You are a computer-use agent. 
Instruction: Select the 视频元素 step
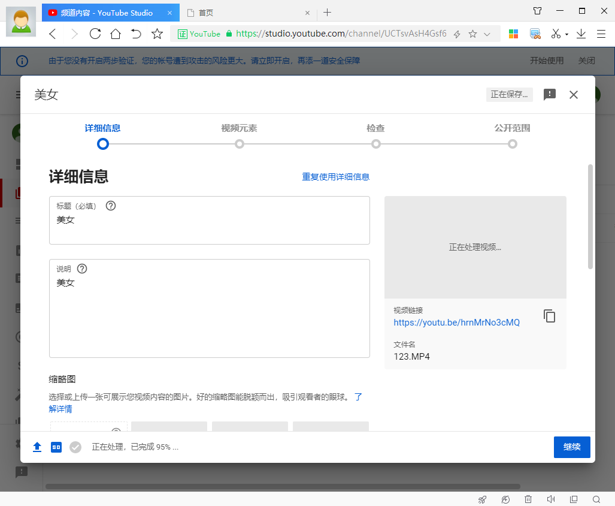(x=240, y=136)
